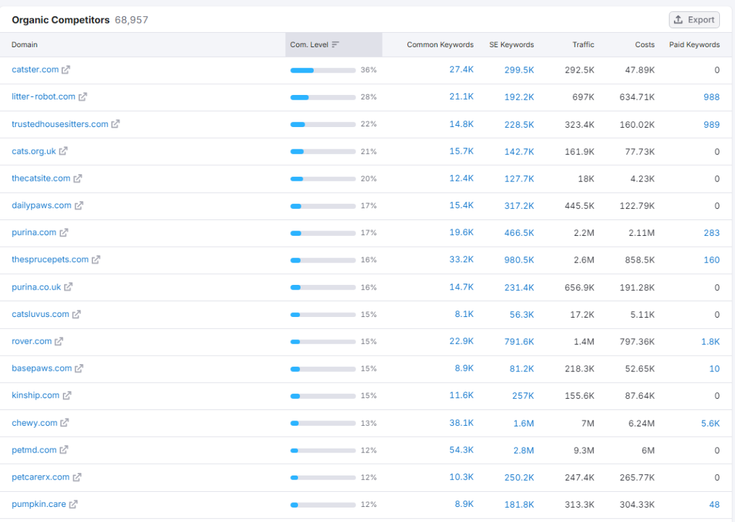This screenshot has width=735, height=522.
Task: Sort table by Costs column
Action: coord(645,45)
